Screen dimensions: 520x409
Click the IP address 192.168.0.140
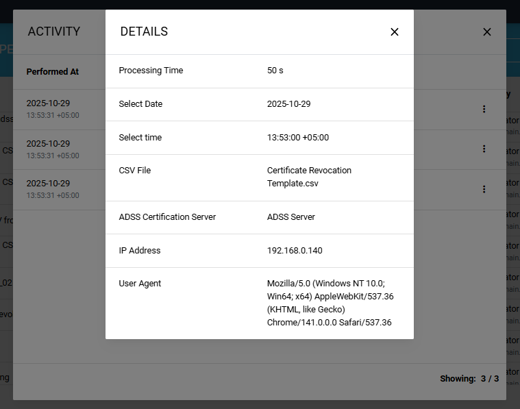tap(295, 251)
